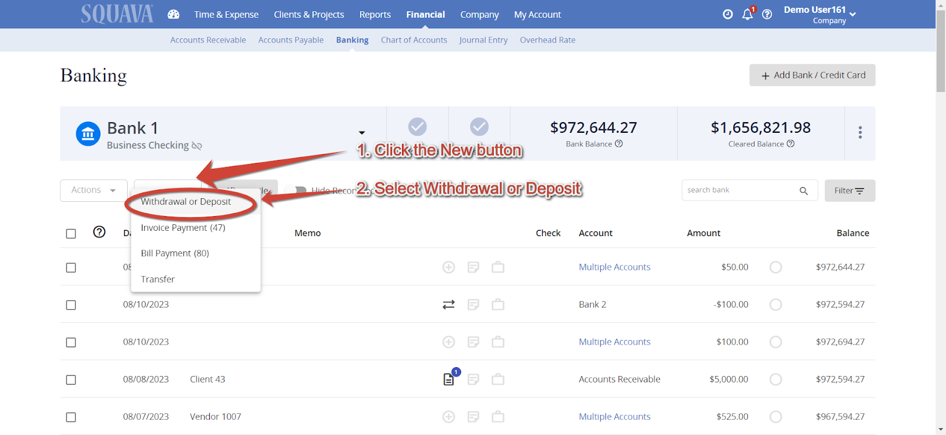
Task: Mark the $5,000.00 transaction as cleared
Action: tap(776, 380)
